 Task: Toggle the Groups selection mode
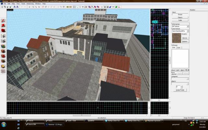[x=180, y=15]
